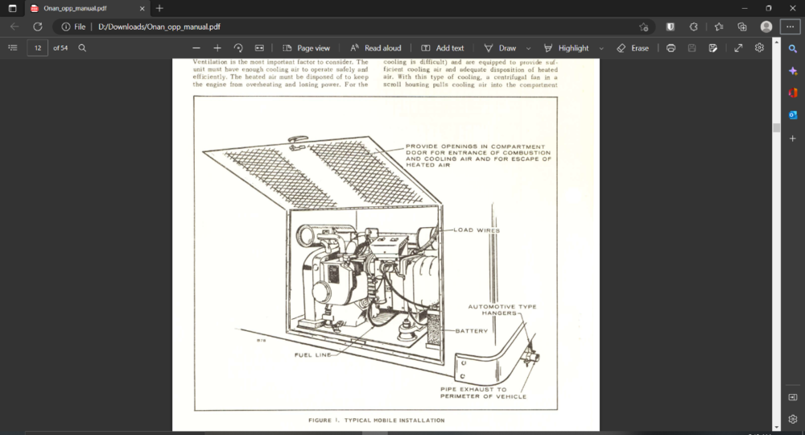Zoom out using the minus button

tap(196, 48)
